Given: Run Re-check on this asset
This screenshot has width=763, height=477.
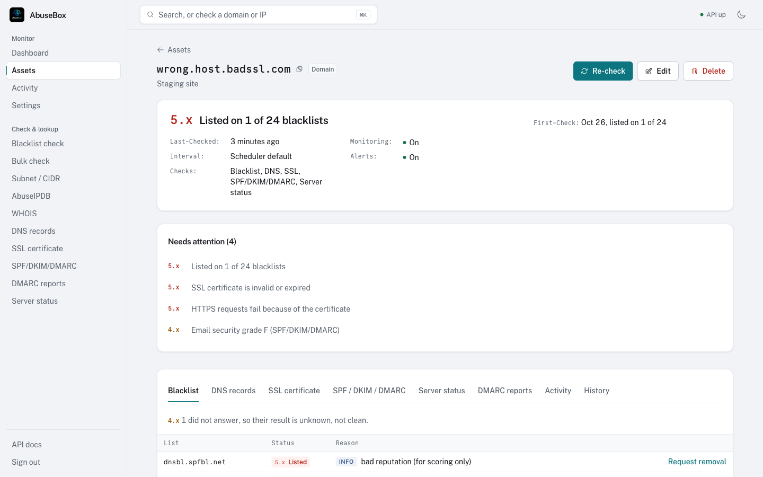Looking at the screenshot, I should point(603,71).
